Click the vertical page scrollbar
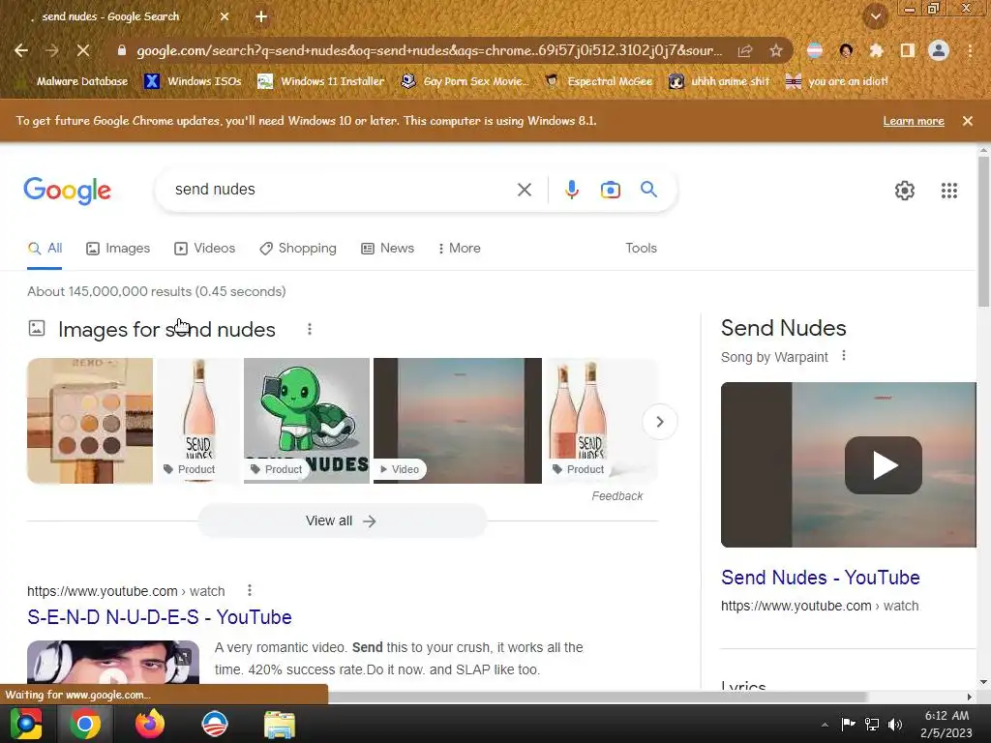Image resolution: width=991 pixels, height=743 pixels. (983, 231)
